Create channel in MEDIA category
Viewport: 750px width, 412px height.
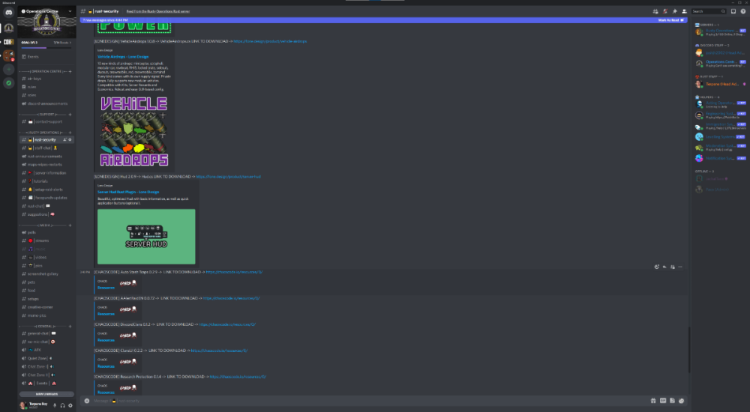click(x=70, y=225)
